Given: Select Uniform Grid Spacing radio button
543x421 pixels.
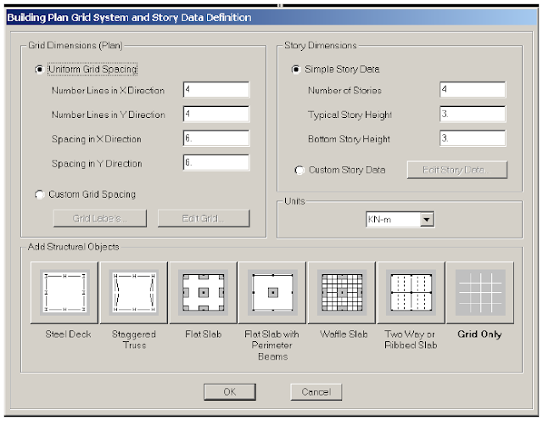Looking at the screenshot, I should (40, 70).
